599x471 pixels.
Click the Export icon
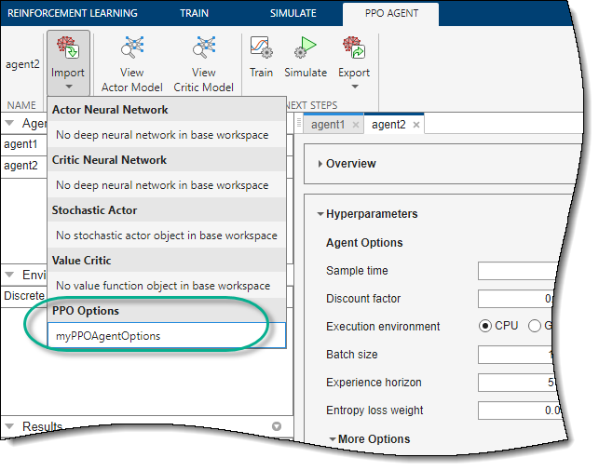(354, 49)
